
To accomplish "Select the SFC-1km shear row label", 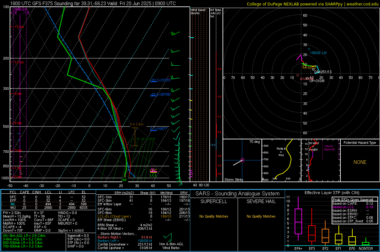I will 104,197.
